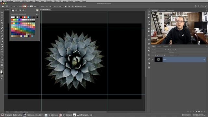This screenshot has height=117, width=208.
Task: Click the Stroke (Trazo) swatch button
Action: [31, 6]
